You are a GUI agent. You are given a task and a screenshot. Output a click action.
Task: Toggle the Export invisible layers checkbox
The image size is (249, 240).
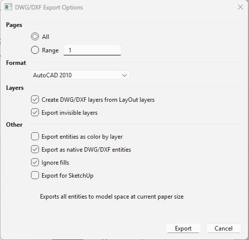[x=35, y=113]
